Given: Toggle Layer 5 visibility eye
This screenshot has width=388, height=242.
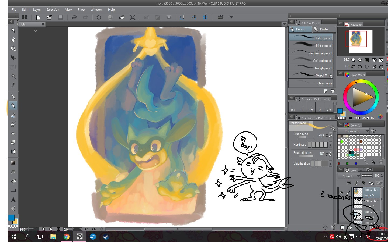Looking at the screenshot, I should click(x=341, y=193).
